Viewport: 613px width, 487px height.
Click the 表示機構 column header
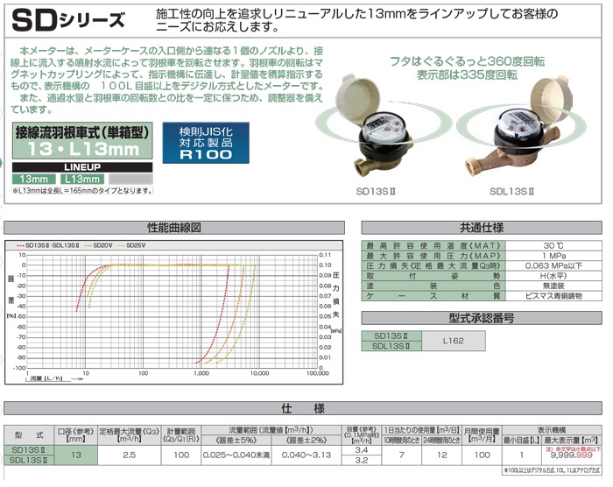(552, 430)
